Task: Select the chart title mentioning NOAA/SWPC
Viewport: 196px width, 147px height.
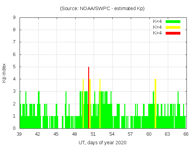Action: pos(102,9)
